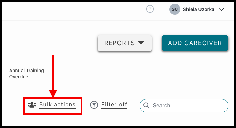Click the REPORTS button label

coord(120,43)
